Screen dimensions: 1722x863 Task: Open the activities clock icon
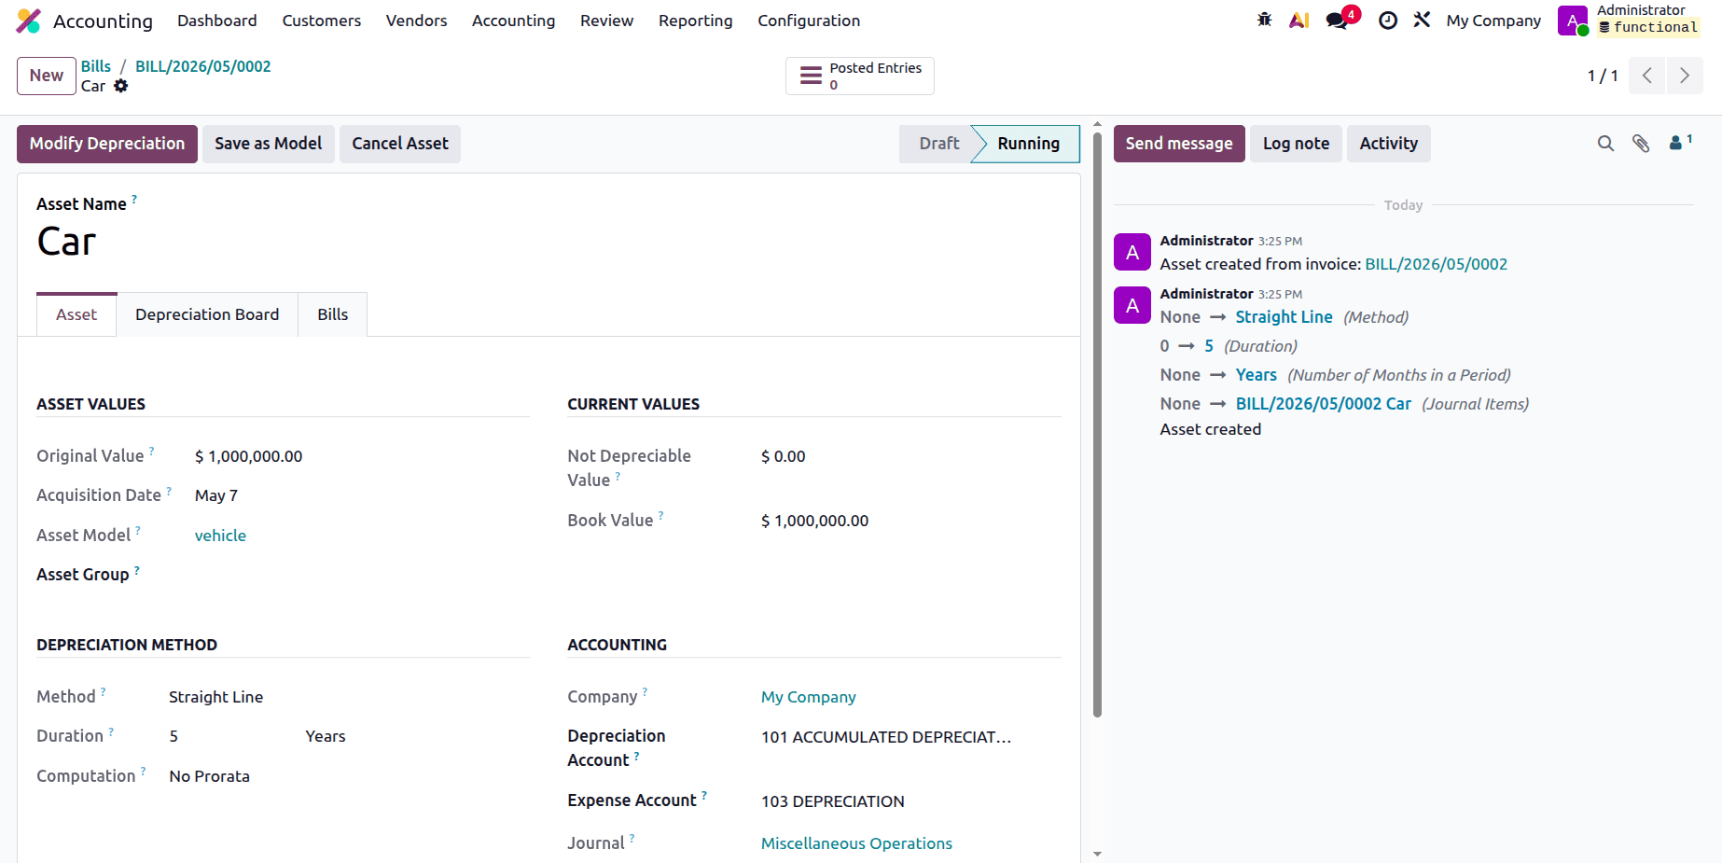coord(1388,21)
